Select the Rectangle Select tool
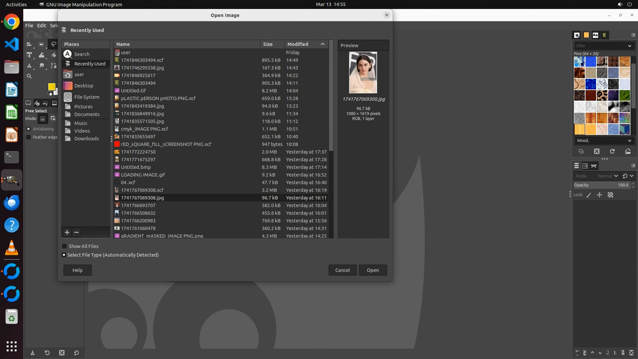638x359 pixels. pyautogui.click(x=41, y=44)
